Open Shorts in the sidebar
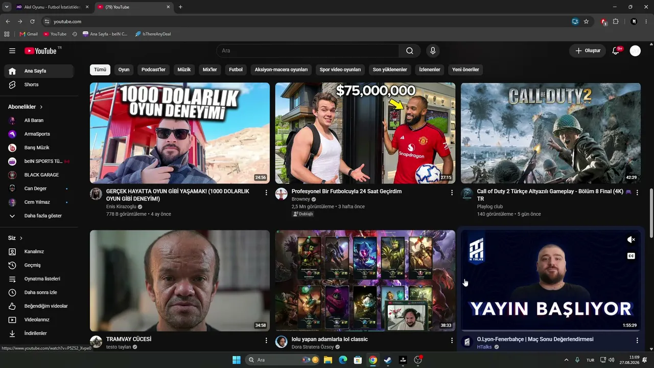Image resolution: width=654 pixels, height=368 pixels. pos(39,84)
